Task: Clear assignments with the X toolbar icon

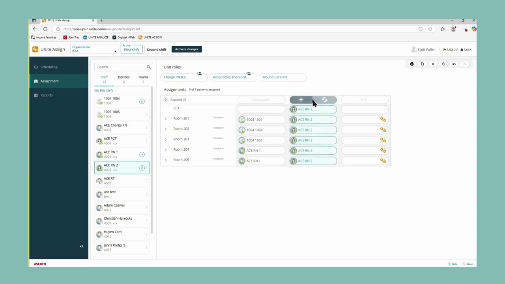Action: click(x=433, y=64)
